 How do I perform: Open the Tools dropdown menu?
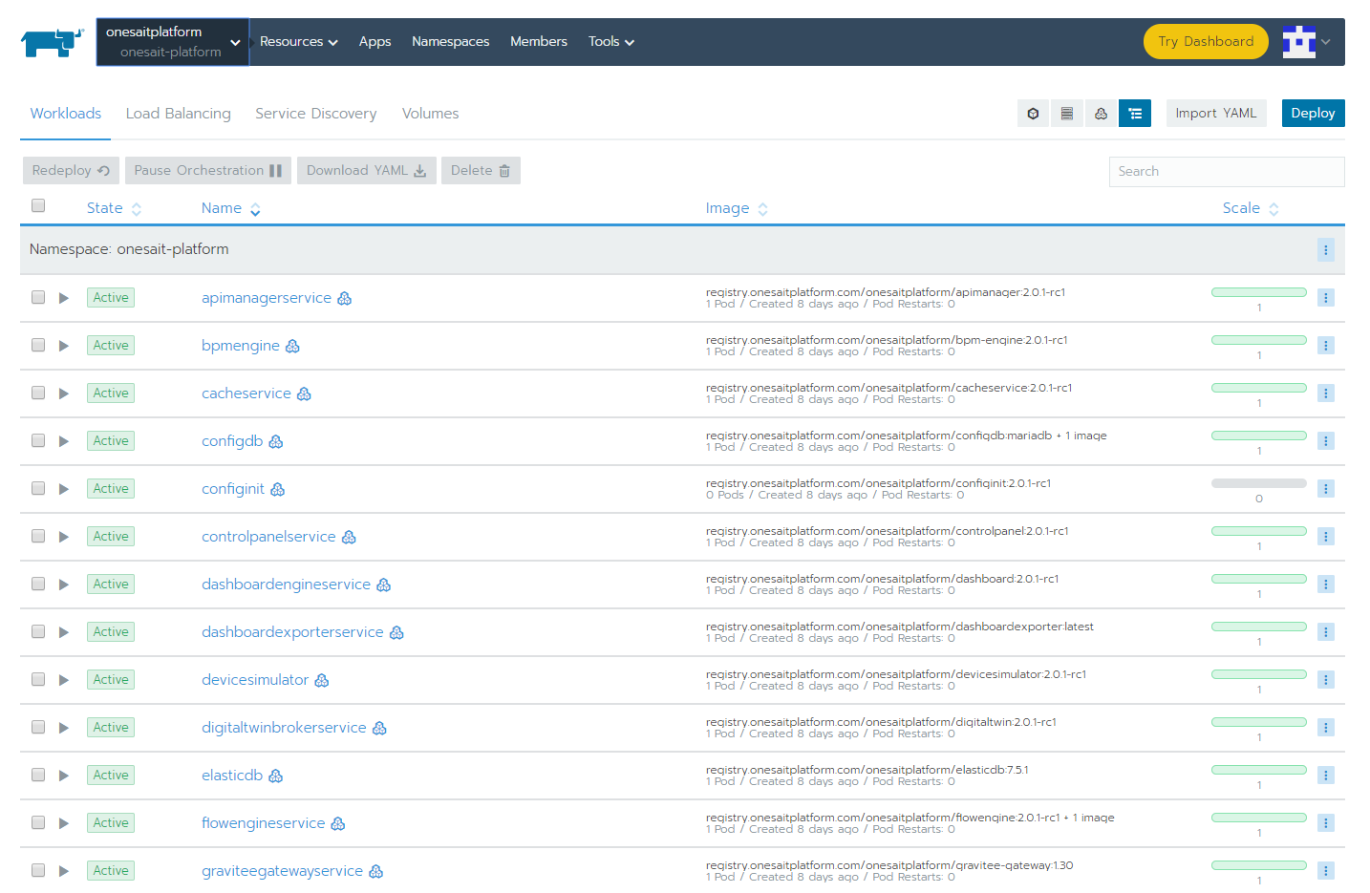[x=610, y=41]
